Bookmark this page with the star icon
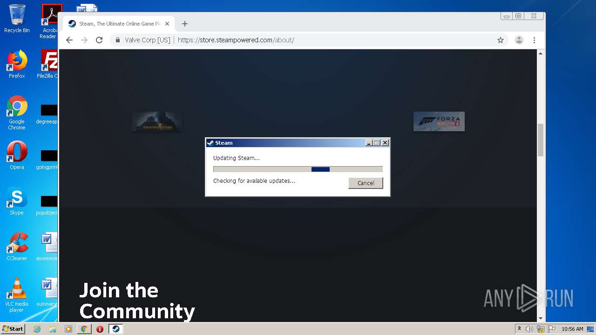The width and height of the screenshot is (596, 335). [501, 40]
